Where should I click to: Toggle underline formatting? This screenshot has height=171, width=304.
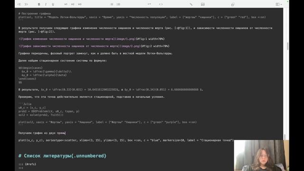pos(53,4)
